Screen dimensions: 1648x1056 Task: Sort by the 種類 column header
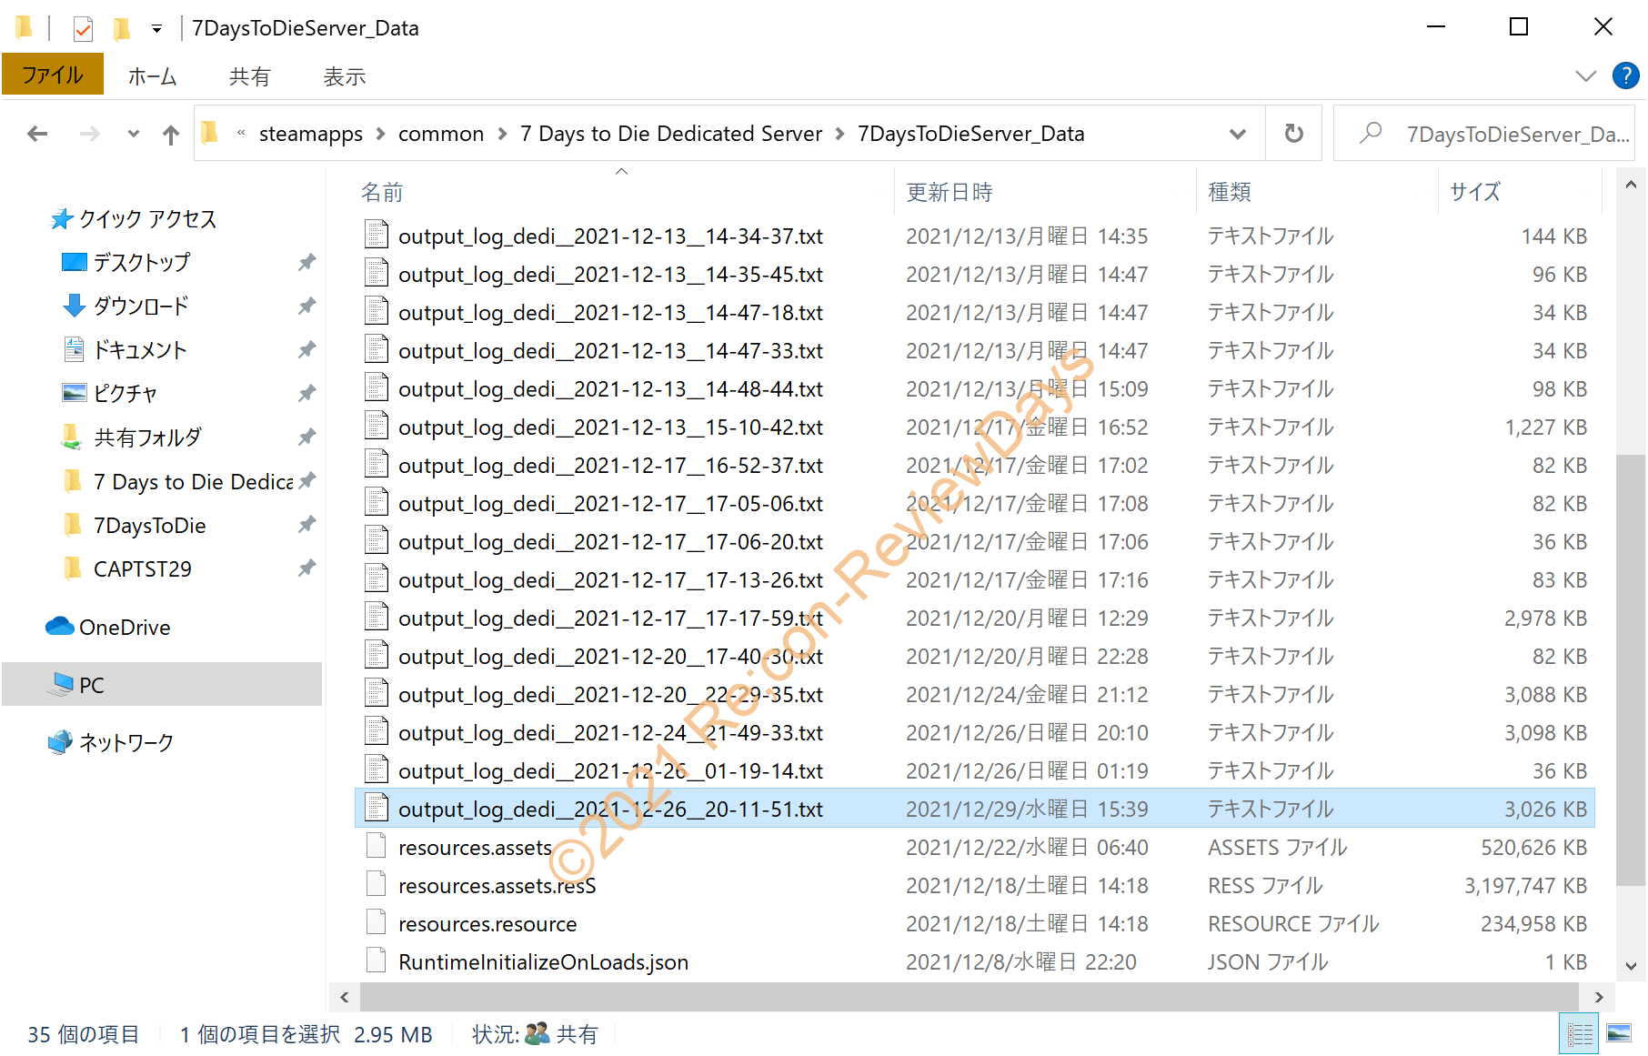click(x=1230, y=192)
